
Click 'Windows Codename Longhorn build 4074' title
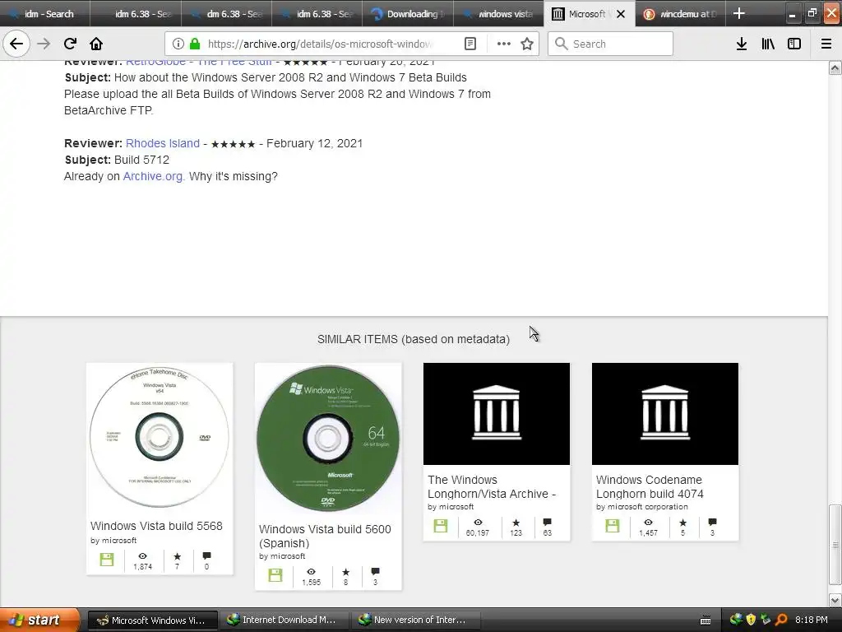(x=650, y=487)
